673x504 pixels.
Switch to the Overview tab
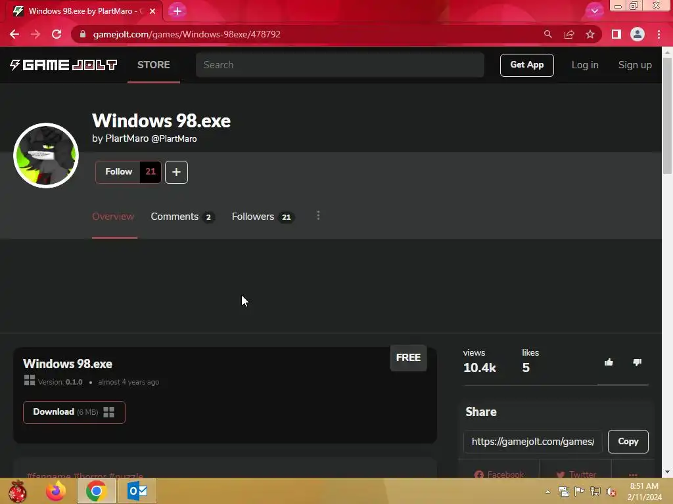(x=113, y=217)
